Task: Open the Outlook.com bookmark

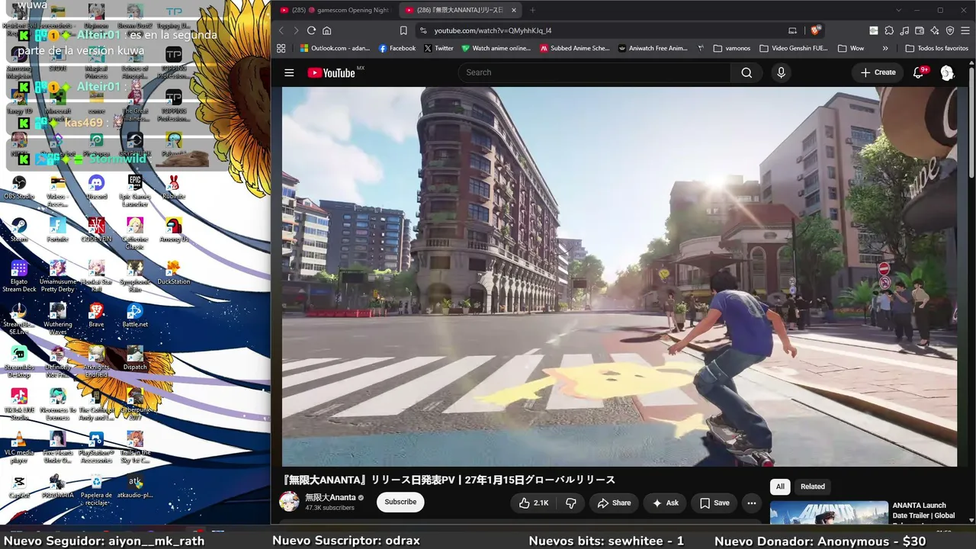Action: click(x=335, y=48)
